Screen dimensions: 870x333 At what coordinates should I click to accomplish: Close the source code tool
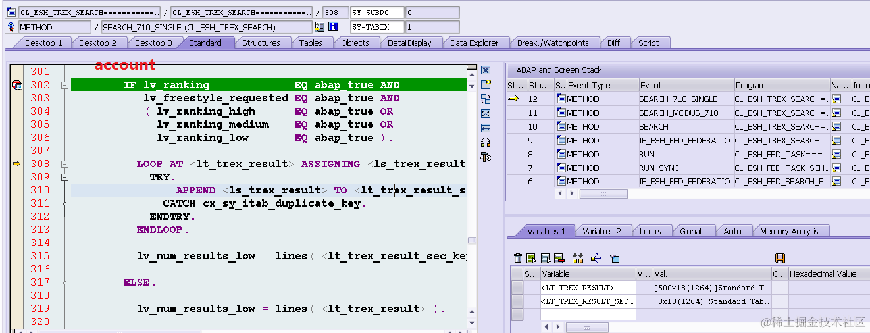coord(486,70)
